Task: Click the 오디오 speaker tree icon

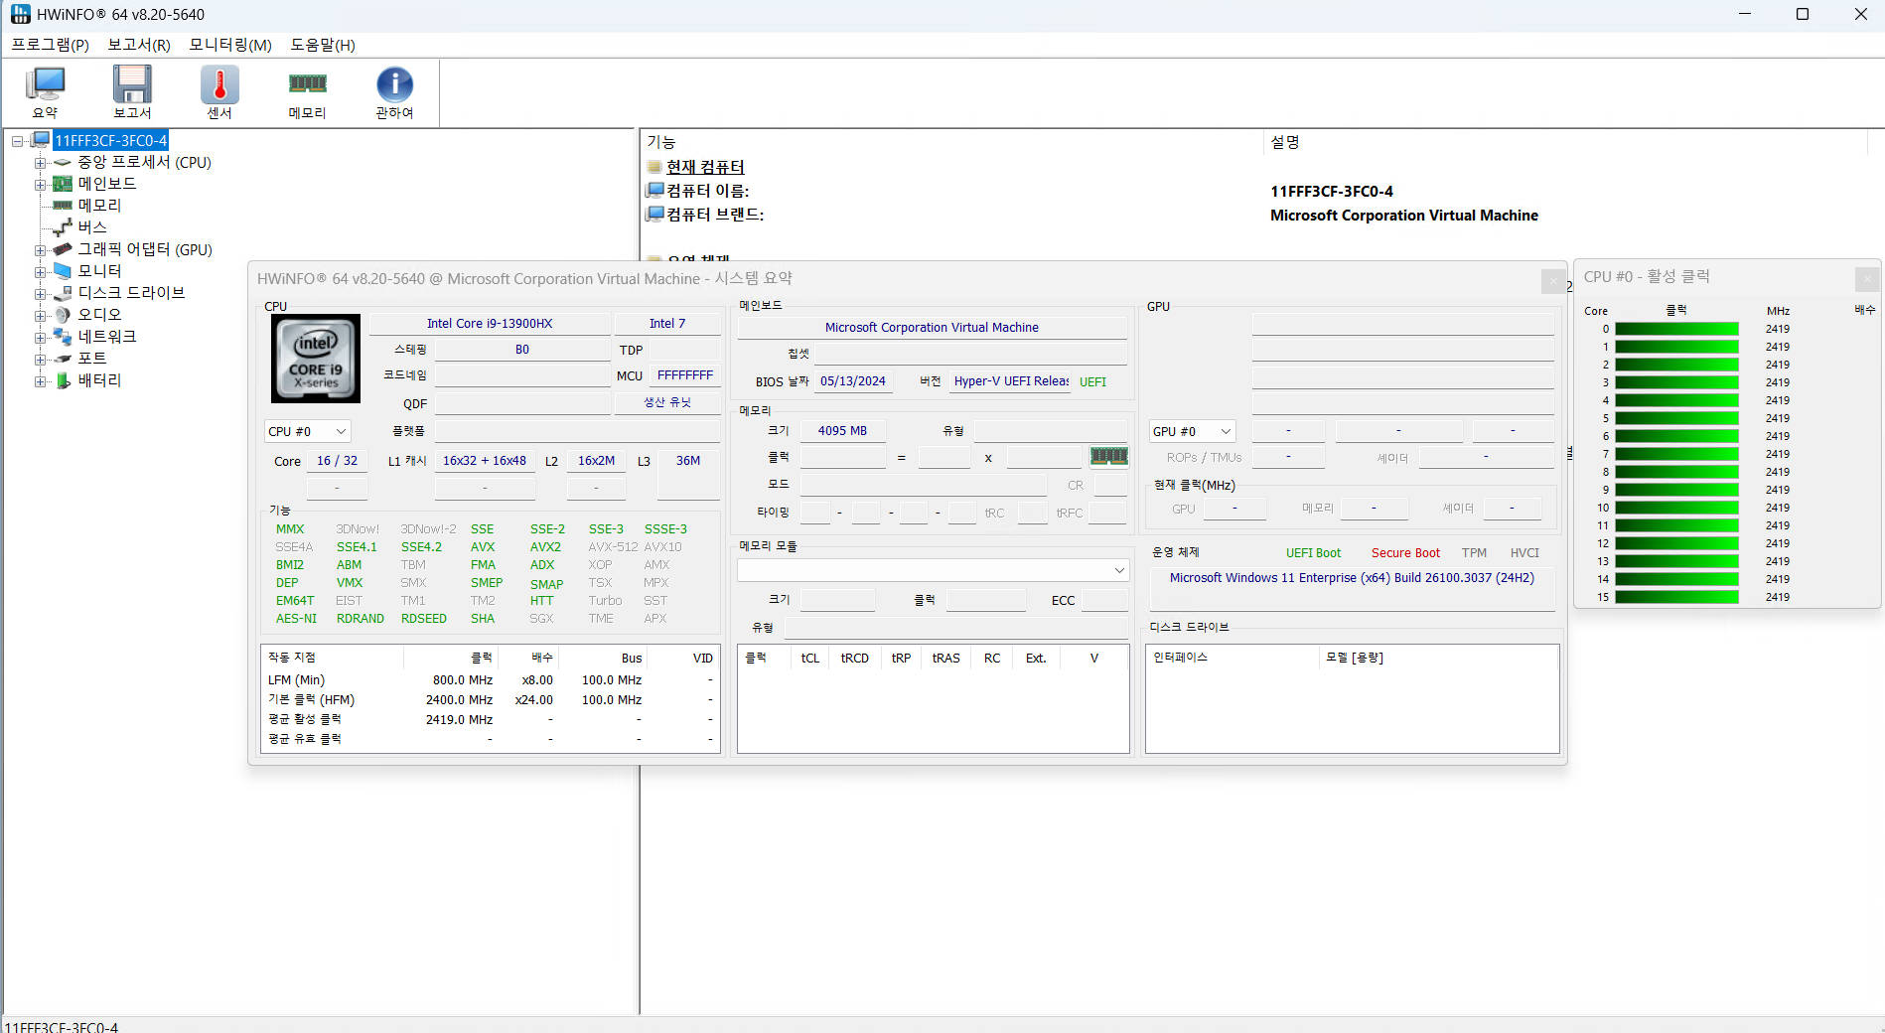Action: (63, 315)
